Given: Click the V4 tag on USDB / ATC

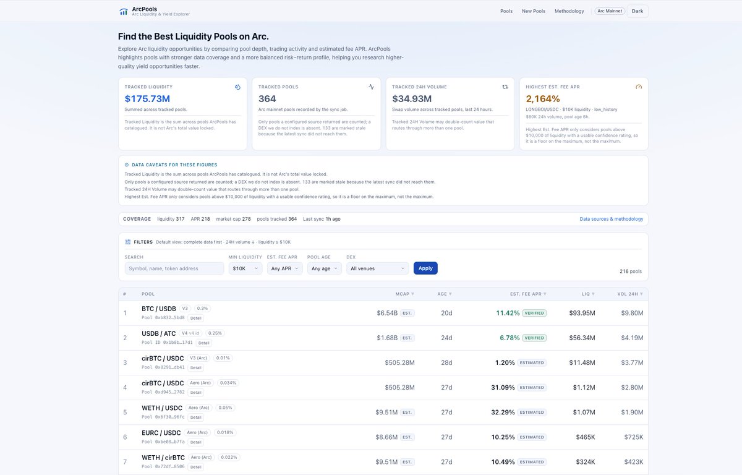Looking at the screenshot, I should click(190, 333).
